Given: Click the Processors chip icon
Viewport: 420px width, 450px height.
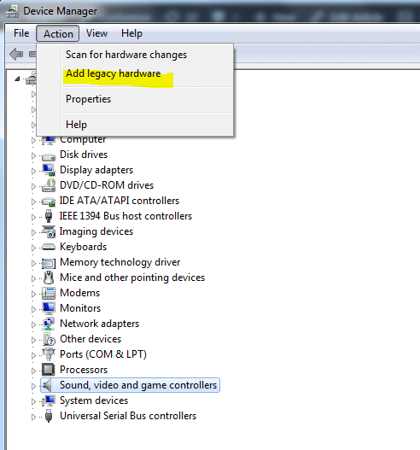Looking at the screenshot, I should click(48, 370).
